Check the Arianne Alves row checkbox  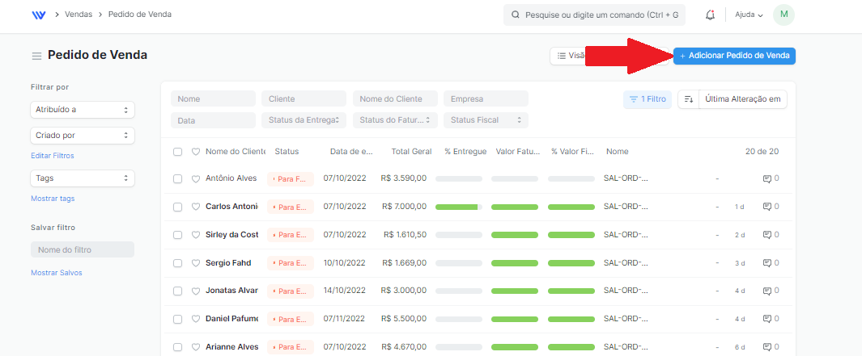pyautogui.click(x=177, y=347)
